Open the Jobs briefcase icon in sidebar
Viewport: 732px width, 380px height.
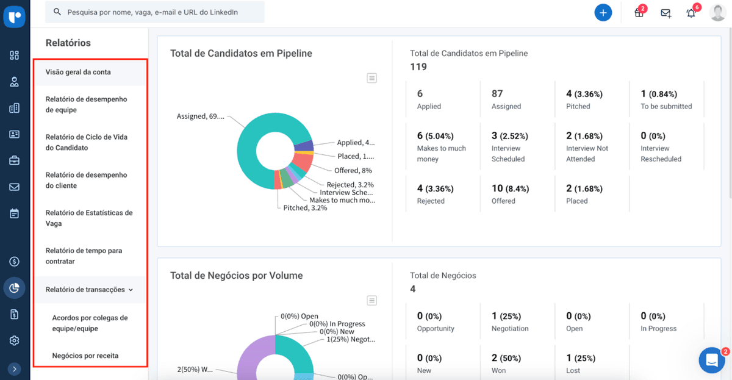[x=13, y=160]
